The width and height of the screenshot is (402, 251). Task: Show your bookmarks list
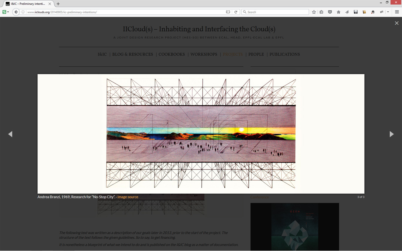(321, 12)
